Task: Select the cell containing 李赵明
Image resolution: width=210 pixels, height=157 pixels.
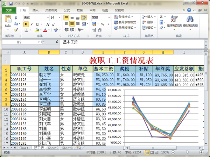Action: (x=49, y=109)
